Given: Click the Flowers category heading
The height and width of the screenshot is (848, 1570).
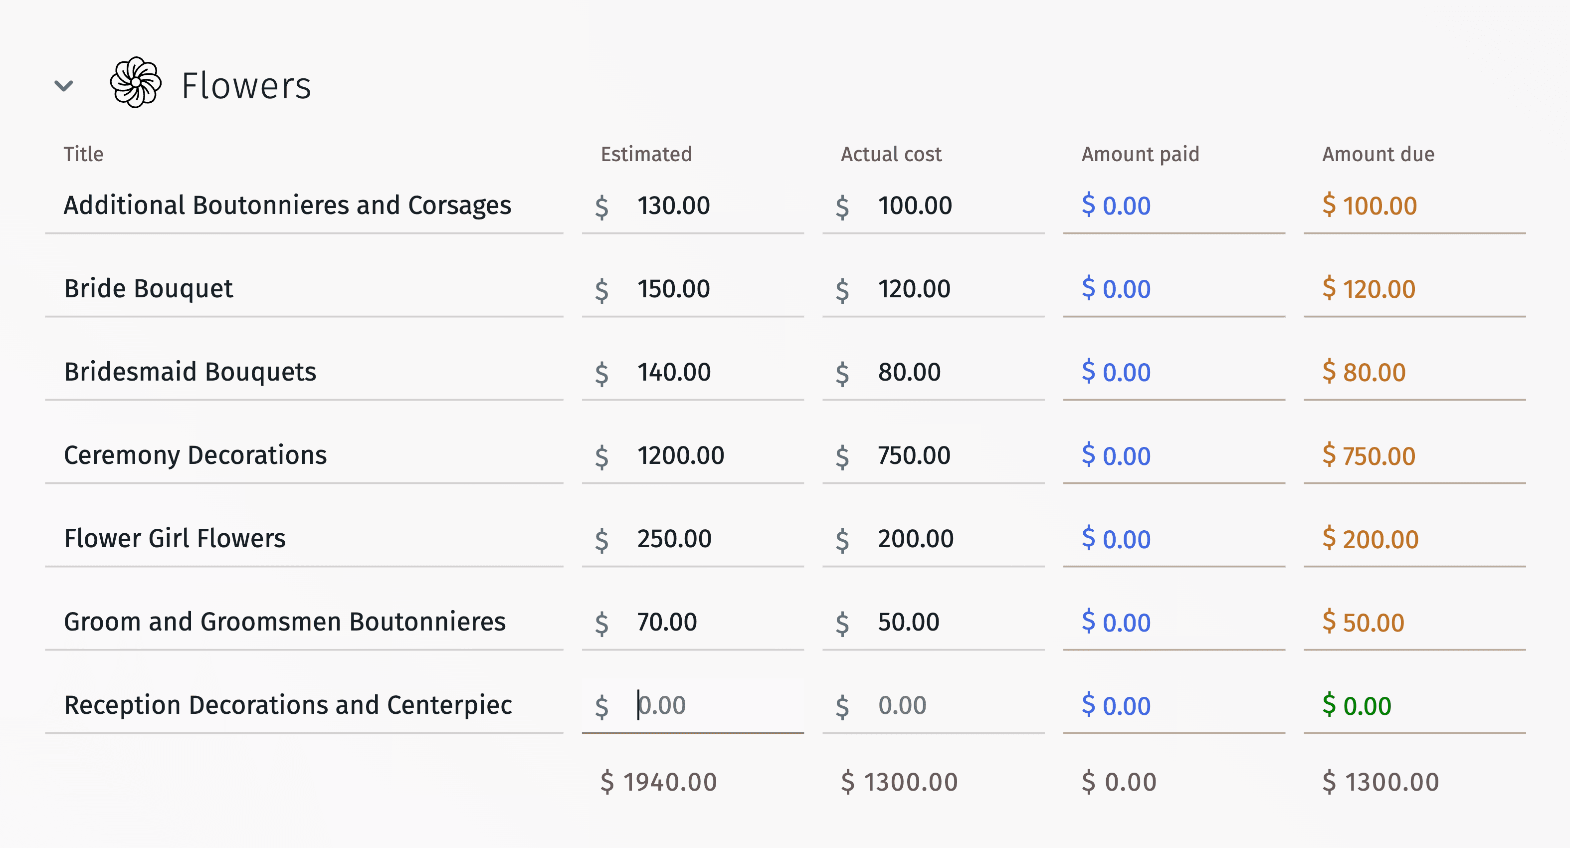Looking at the screenshot, I should (246, 85).
